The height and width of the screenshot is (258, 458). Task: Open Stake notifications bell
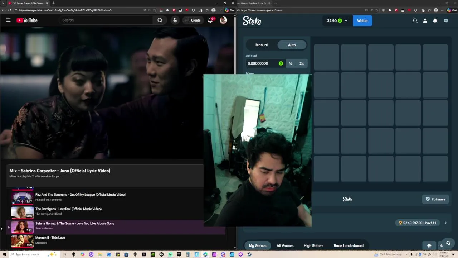pyautogui.click(x=435, y=21)
